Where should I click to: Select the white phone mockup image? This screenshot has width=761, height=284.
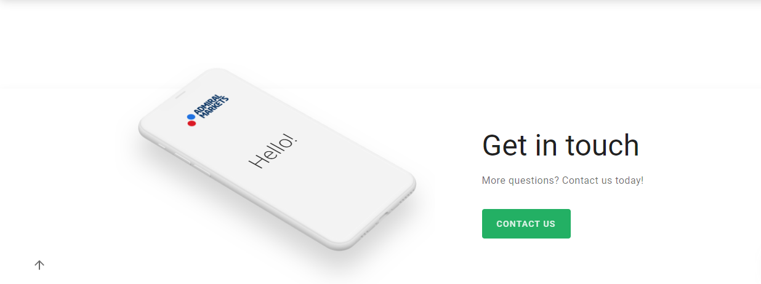point(277,159)
